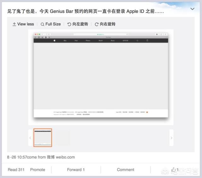202x178 pixels.
Task: Open the post options chevron menu
Action: 192,9
